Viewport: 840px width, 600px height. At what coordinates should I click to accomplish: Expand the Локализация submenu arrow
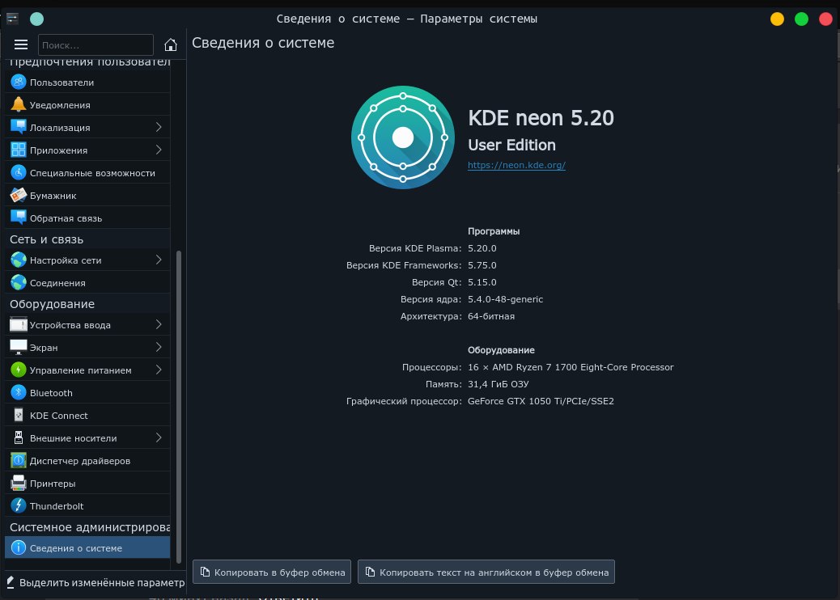159,127
